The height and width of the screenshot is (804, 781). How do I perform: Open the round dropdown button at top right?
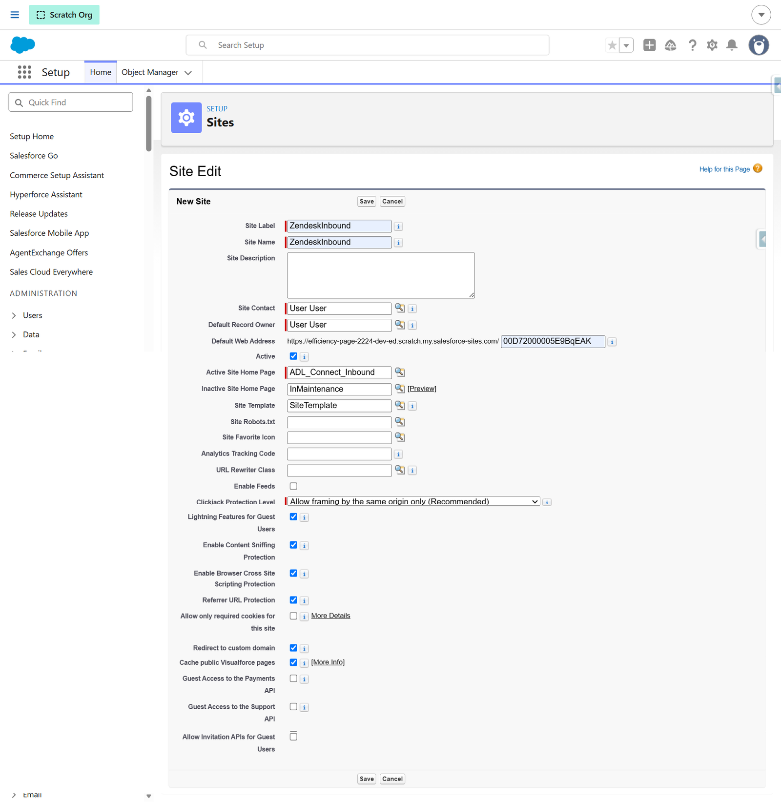click(761, 15)
